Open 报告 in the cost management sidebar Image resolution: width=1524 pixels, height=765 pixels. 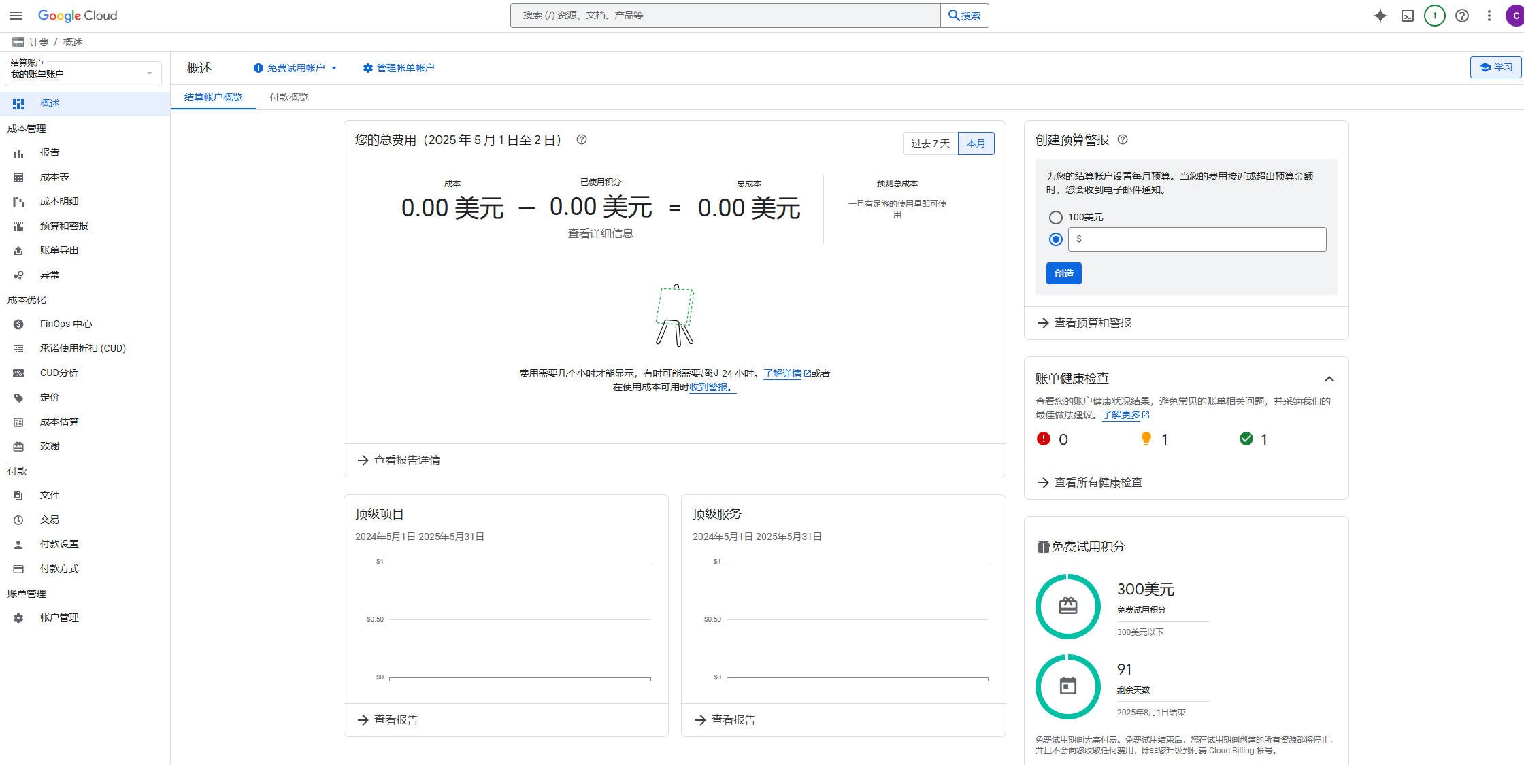(x=50, y=152)
